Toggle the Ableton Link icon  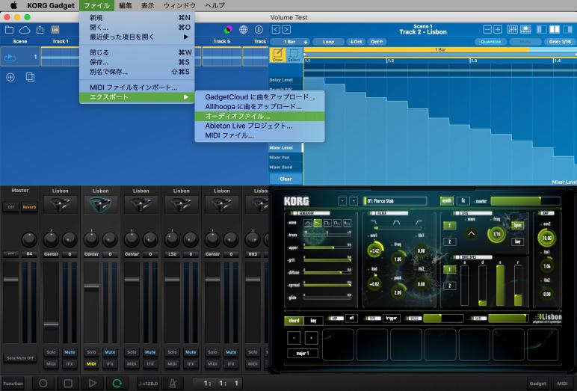click(55, 30)
